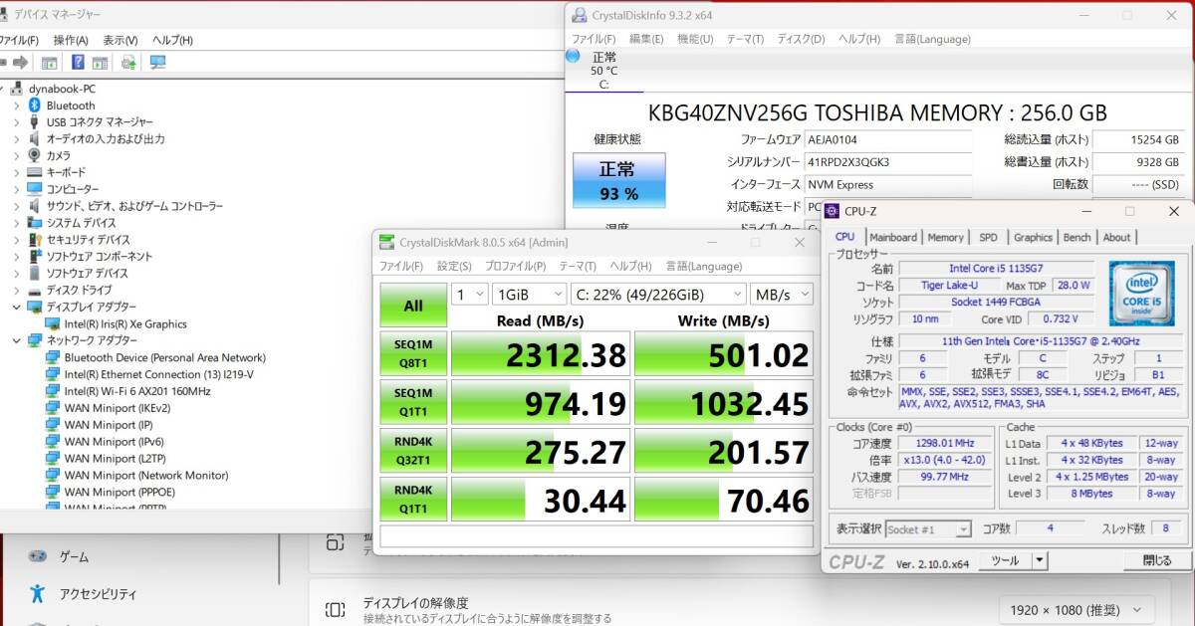This screenshot has height=626, width=1195.
Task: Click the blue question mark help toolbar icon
Action: click(x=78, y=63)
